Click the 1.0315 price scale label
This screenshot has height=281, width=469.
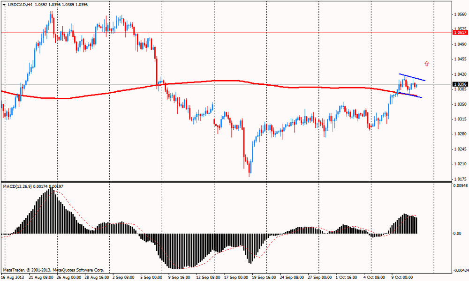coord(461,119)
